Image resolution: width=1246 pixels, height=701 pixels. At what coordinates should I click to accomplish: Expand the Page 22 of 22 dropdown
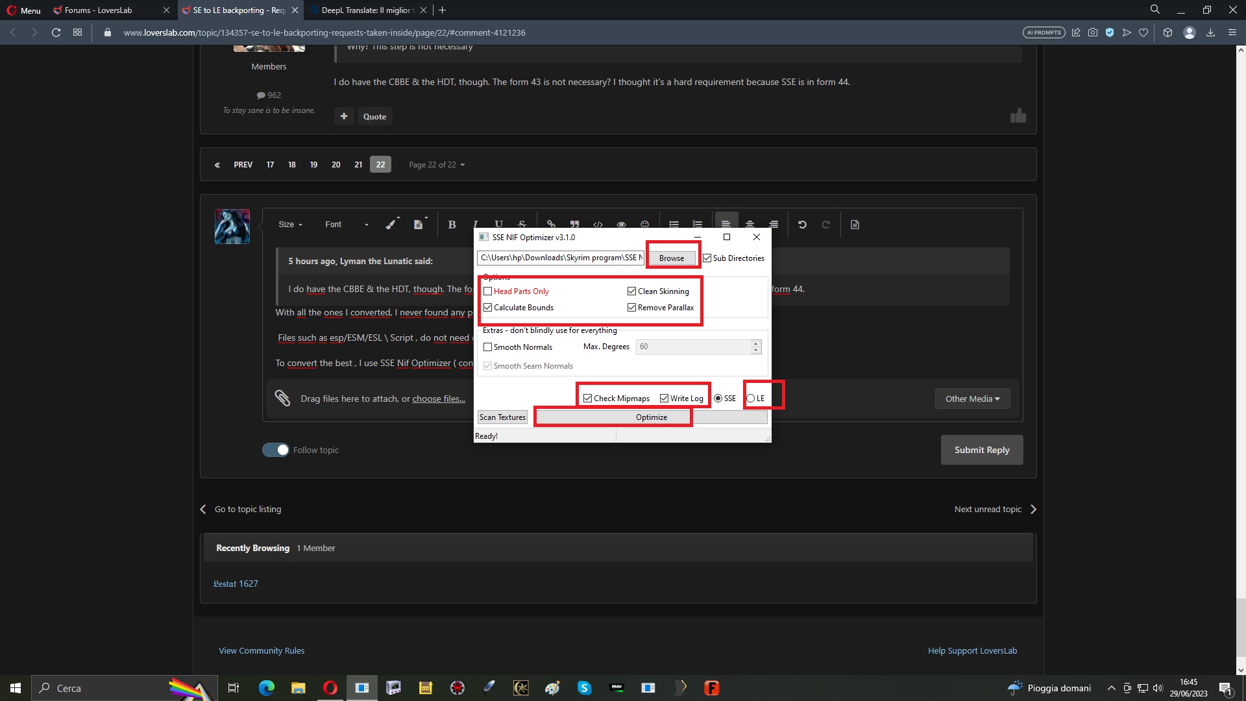[437, 165]
